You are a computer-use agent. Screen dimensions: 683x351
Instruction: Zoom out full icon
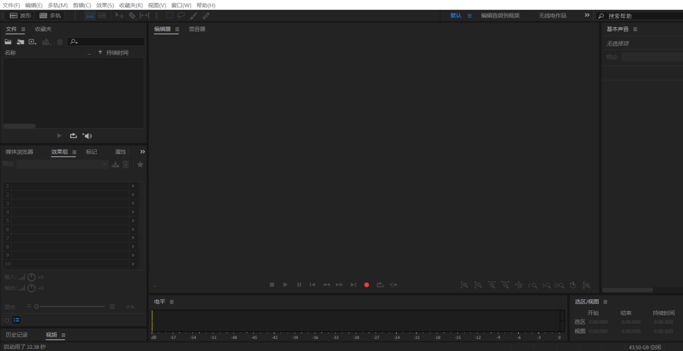coord(518,285)
